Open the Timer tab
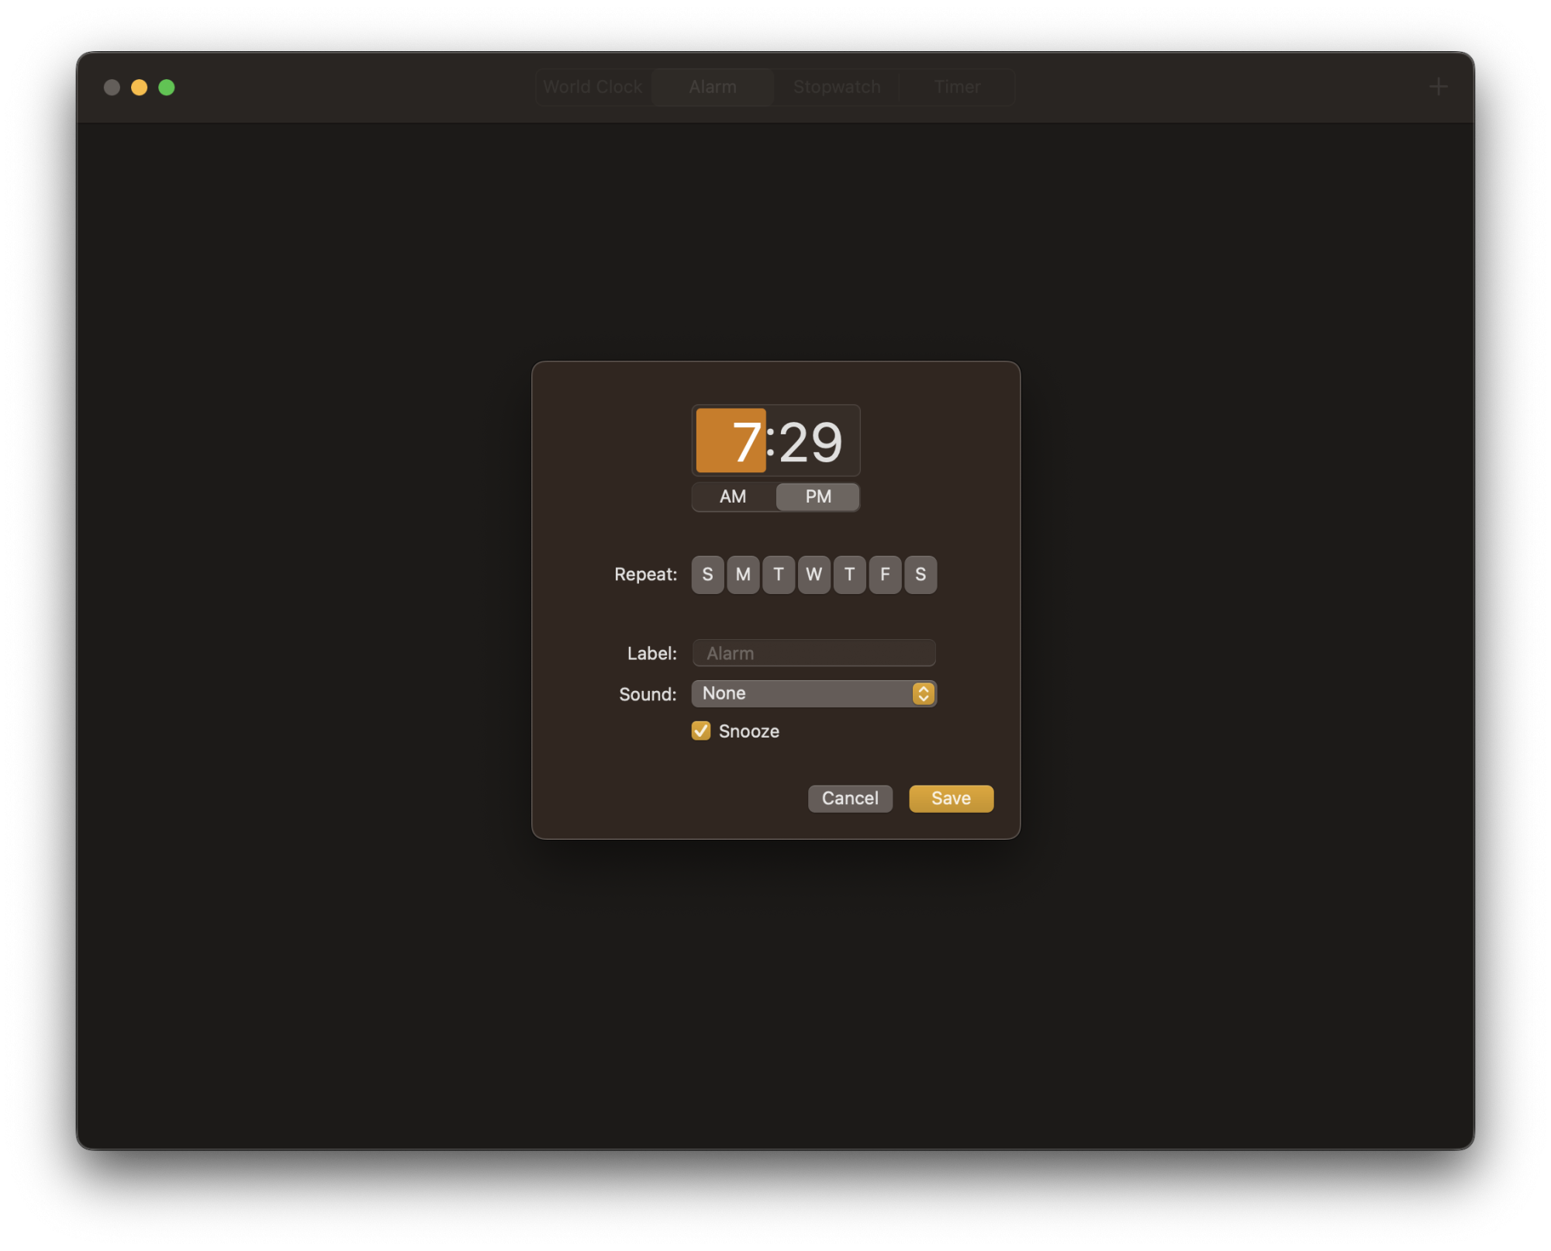 (957, 87)
